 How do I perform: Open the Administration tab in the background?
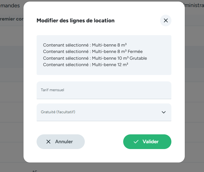194,6
